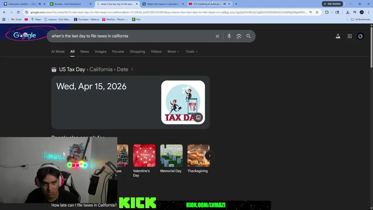Go back to the previous page

pos(4,12)
